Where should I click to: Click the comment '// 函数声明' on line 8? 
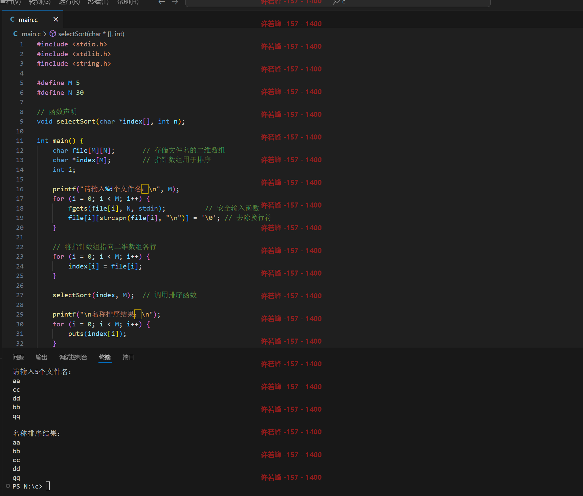tap(57, 112)
